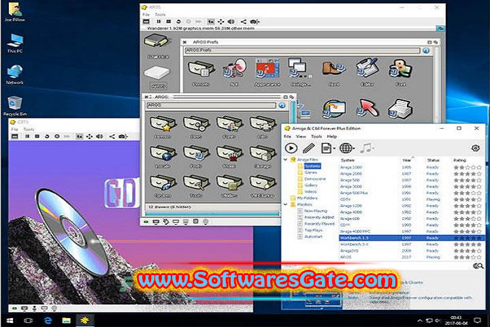
Task: Pause emulation in the AROS window toolbar
Action: (x=159, y=22)
